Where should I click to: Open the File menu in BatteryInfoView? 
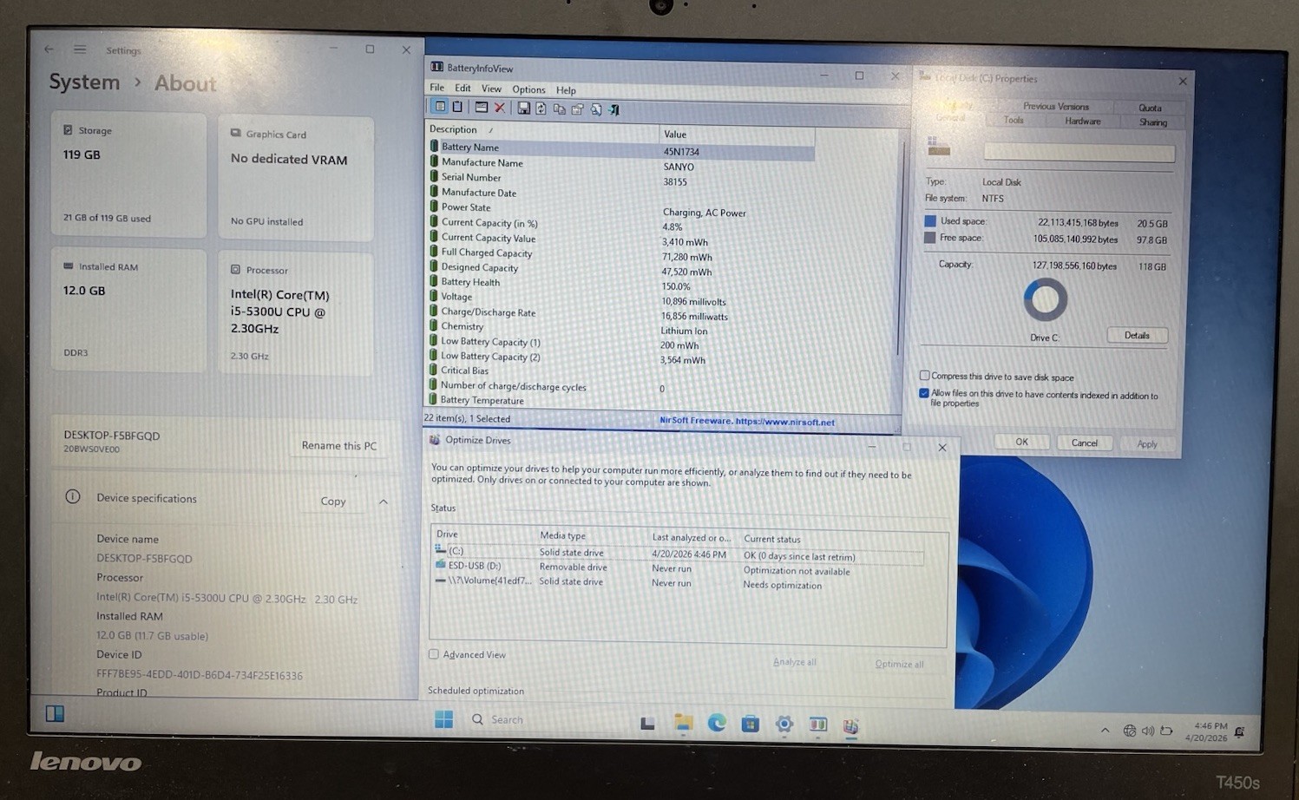(436, 88)
